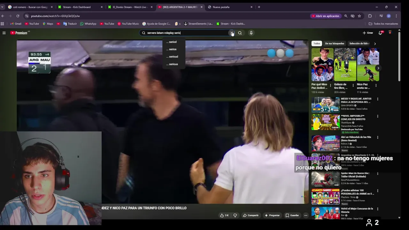Open the apps grid in bookmarks bar
Screen dimensions: 409x230
tap(3, 24)
